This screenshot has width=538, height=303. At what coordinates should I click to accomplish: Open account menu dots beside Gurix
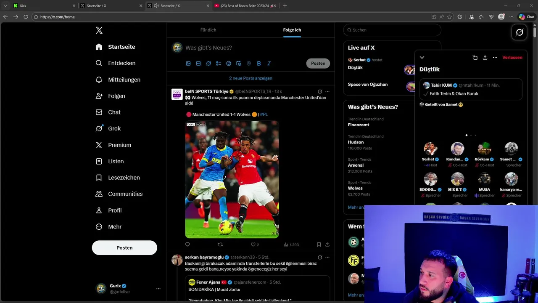(x=158, y=289)
